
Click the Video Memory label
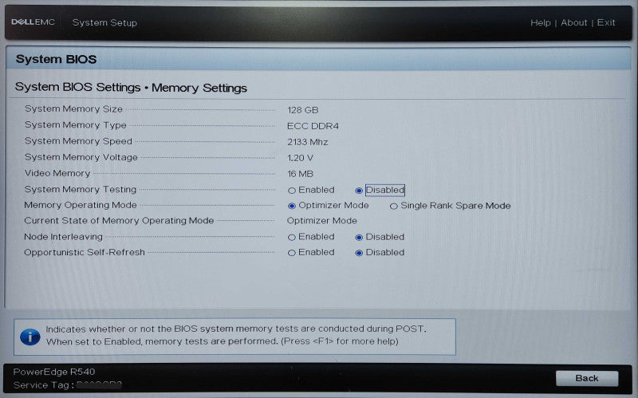pos(57,173)
